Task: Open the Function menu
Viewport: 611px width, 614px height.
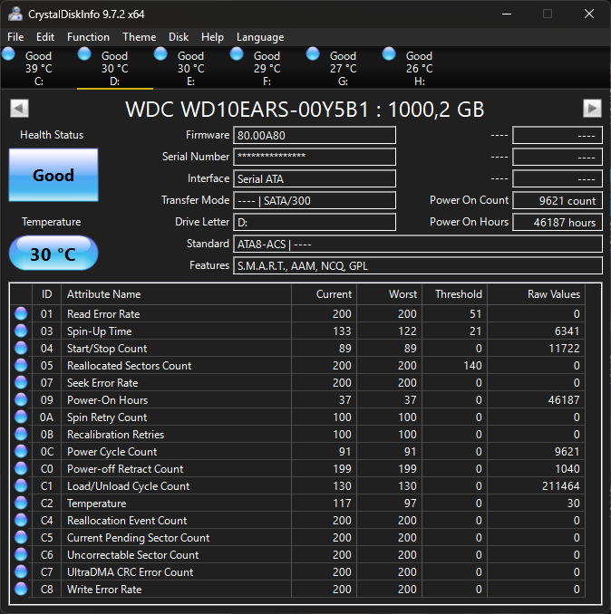Action: click(x=88, y=37)
